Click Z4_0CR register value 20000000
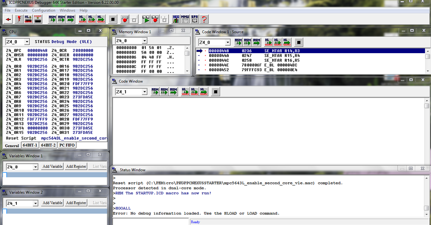 (x=83, y=51)
